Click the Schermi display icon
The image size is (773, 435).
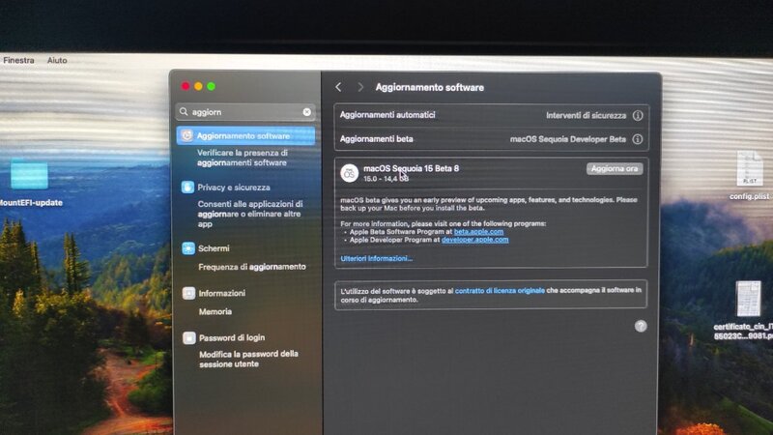[187, 248]
